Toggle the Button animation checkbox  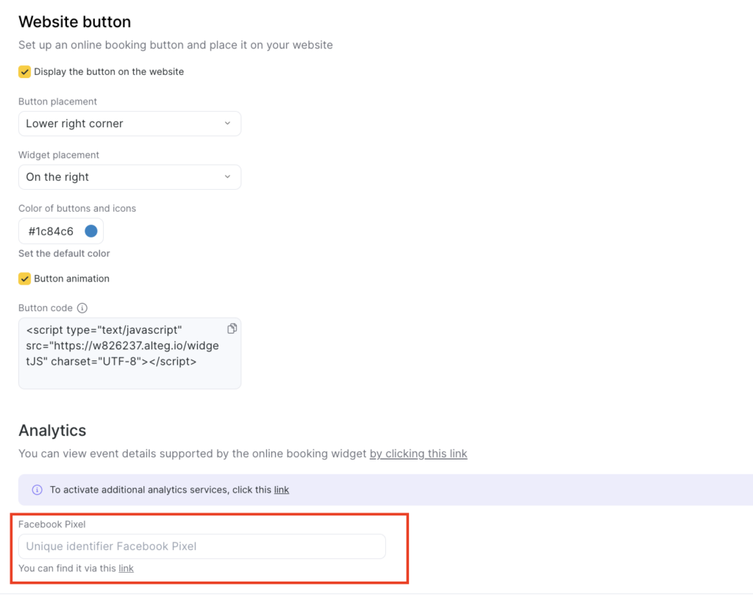coord(25,279)
